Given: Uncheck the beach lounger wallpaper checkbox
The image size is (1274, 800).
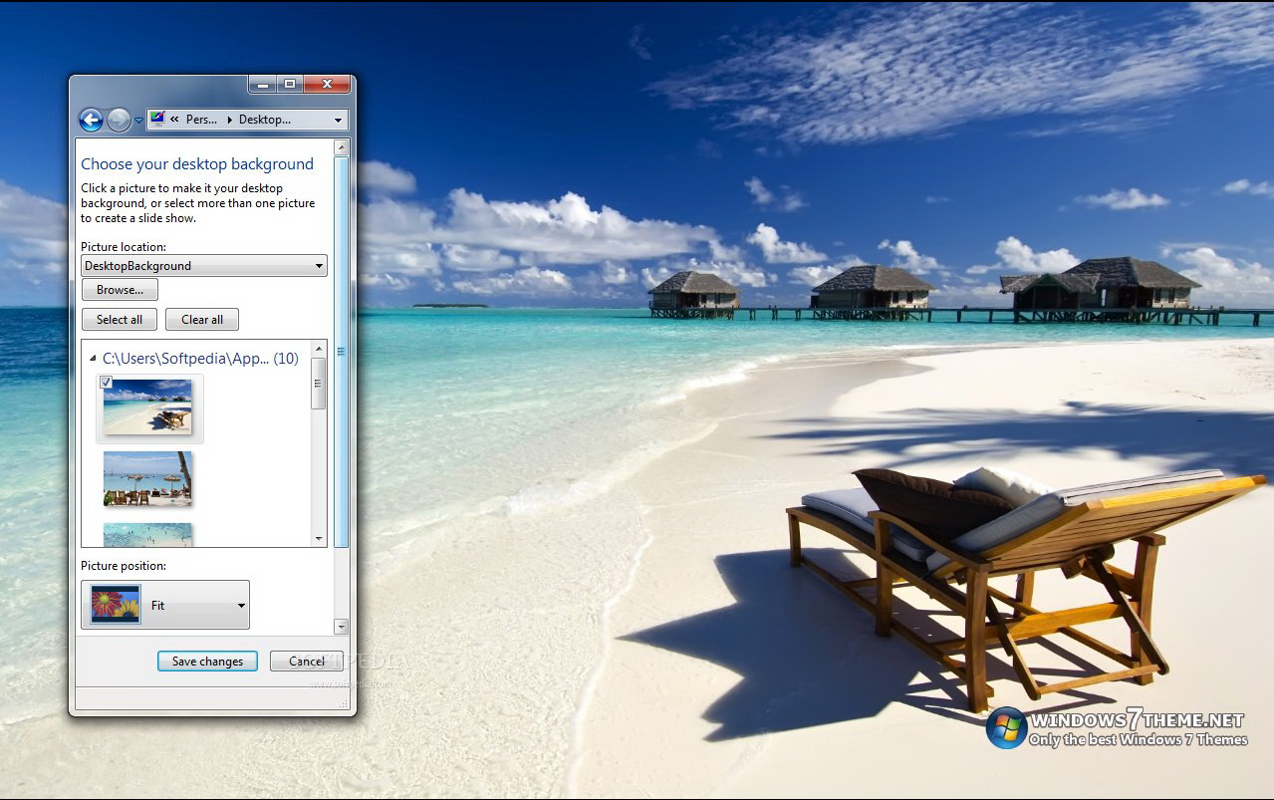Looking at the screenshot, I should tap(107, 383).
